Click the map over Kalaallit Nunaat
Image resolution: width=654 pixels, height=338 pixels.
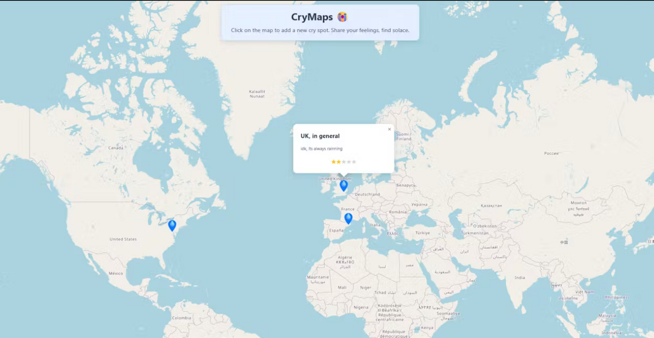pos(256,93)
